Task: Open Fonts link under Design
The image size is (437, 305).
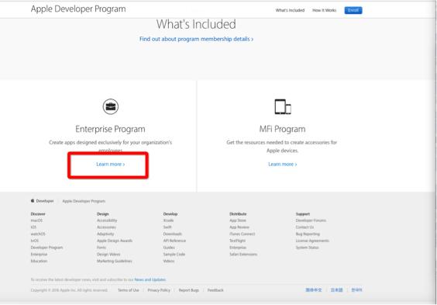Action: [x=102, y=248]
